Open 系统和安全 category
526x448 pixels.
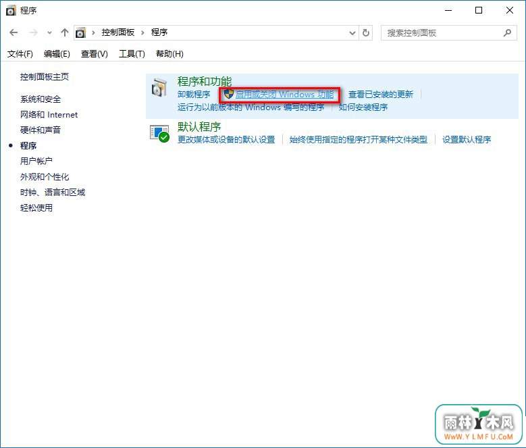click(x=41, y=99)
